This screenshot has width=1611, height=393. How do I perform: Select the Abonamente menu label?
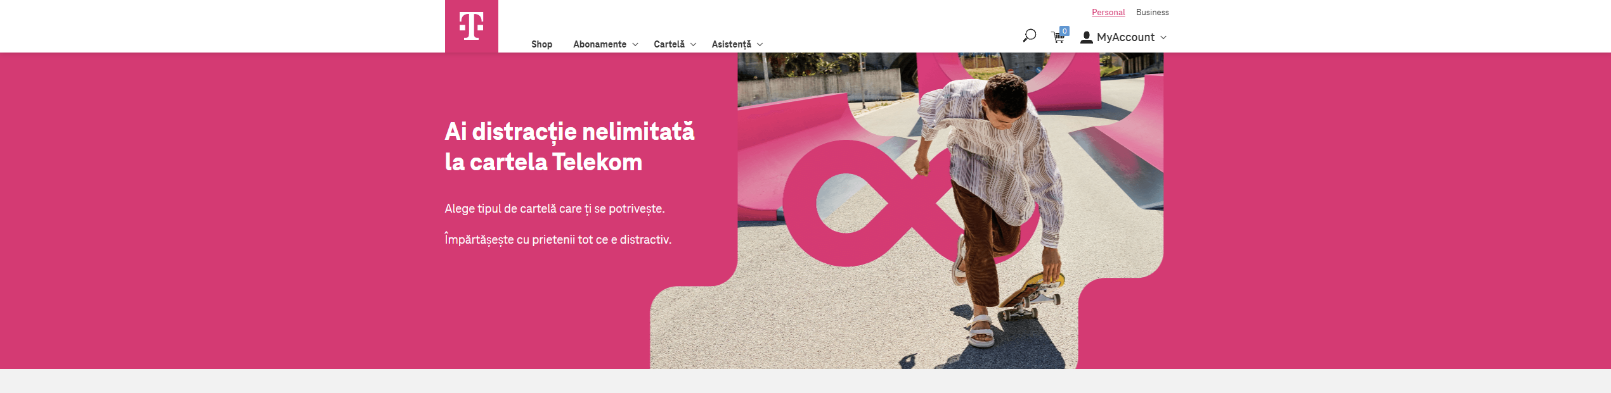tap(600, 44)
